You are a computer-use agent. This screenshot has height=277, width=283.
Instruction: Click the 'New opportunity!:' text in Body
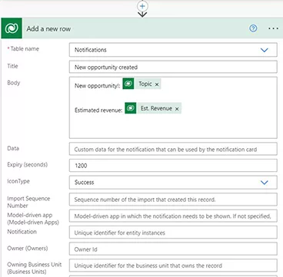(x=98, y=86)
